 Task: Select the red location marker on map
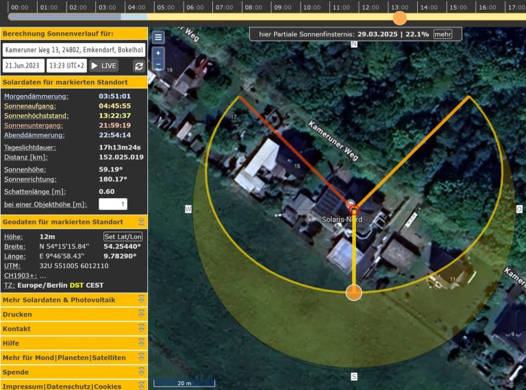[354, 210]
